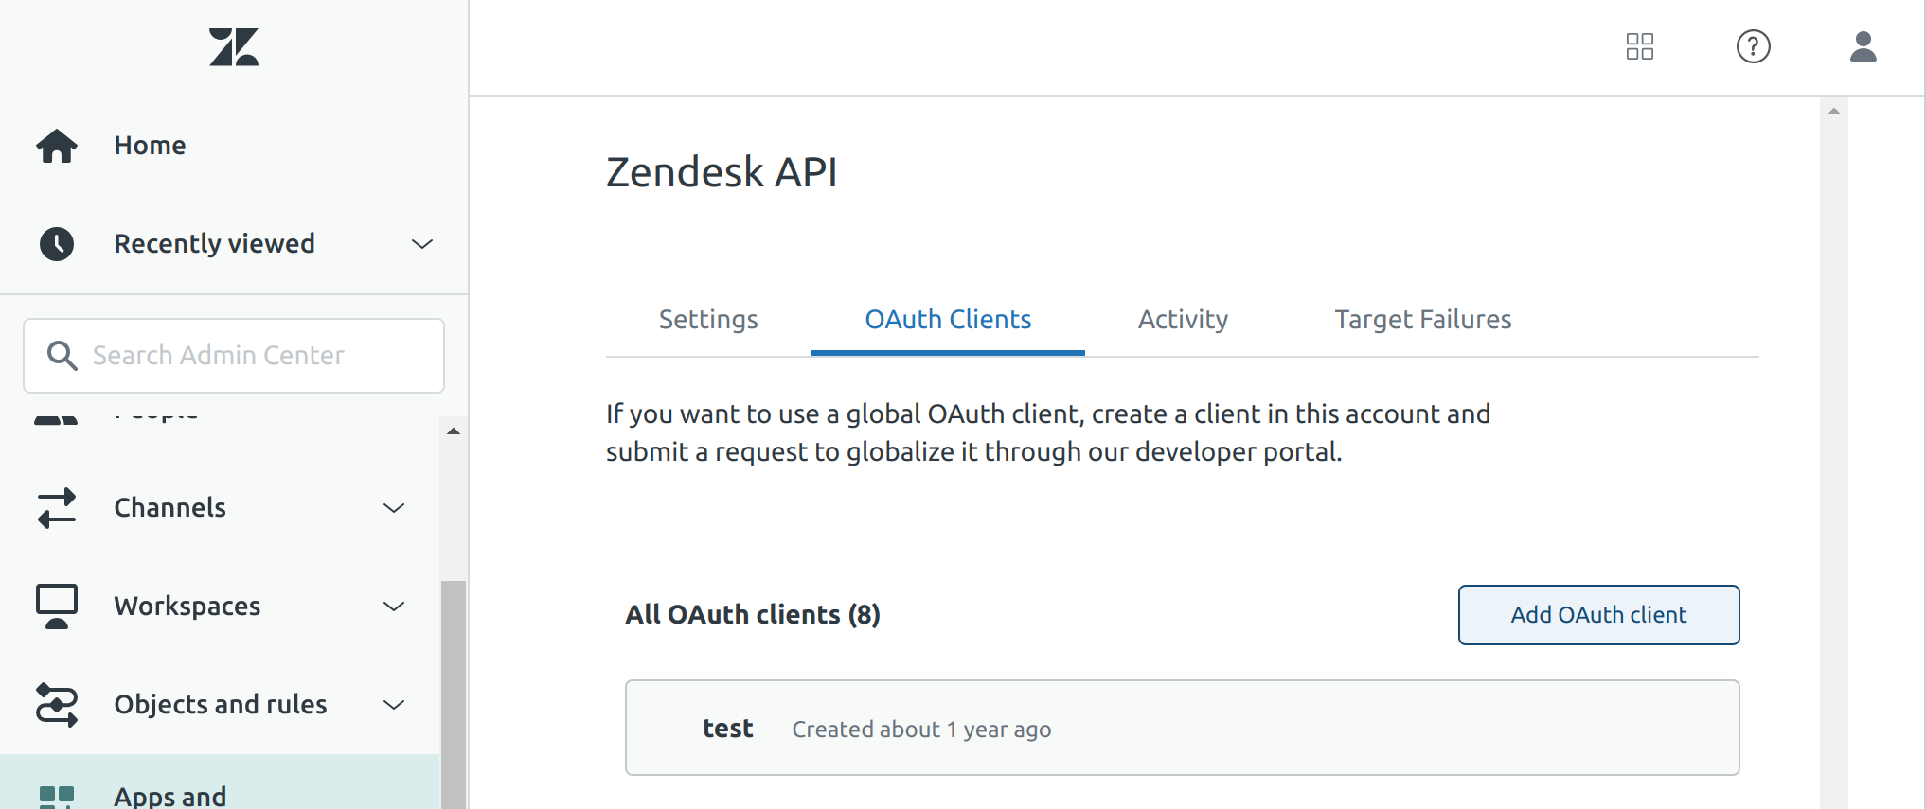Open the Zendesk products grid icon

(x=1640, y=46)
